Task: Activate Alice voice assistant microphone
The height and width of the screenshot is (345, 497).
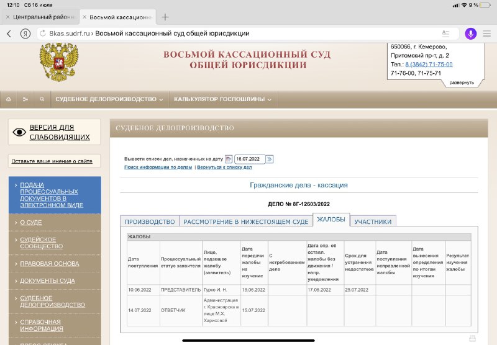Action: (470, 34)
